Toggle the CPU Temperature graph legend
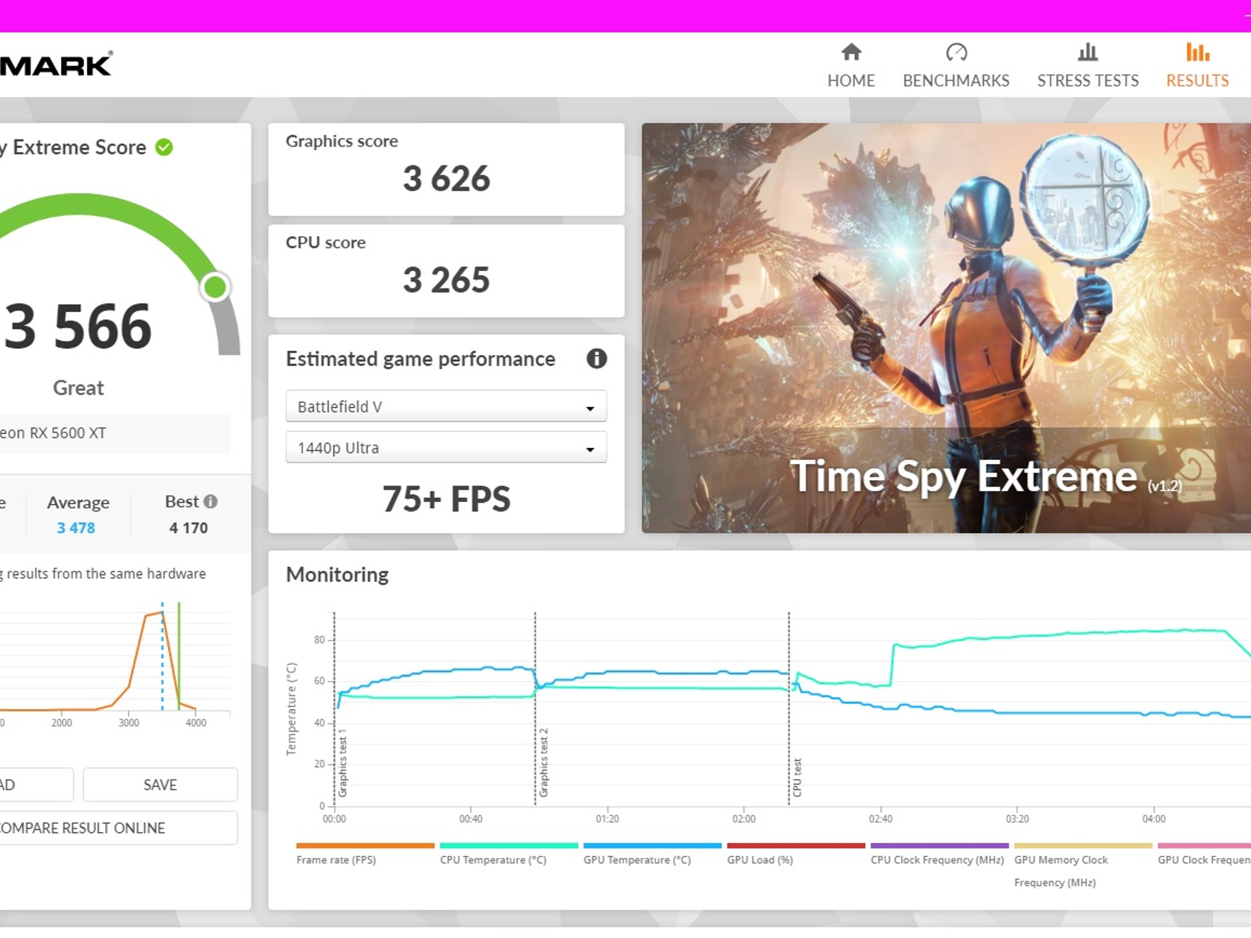The width and height of the screenshot is (1251, 938). tap(508, 854)
